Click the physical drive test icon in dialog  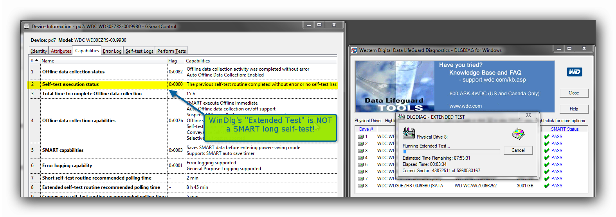click(409, 133)
